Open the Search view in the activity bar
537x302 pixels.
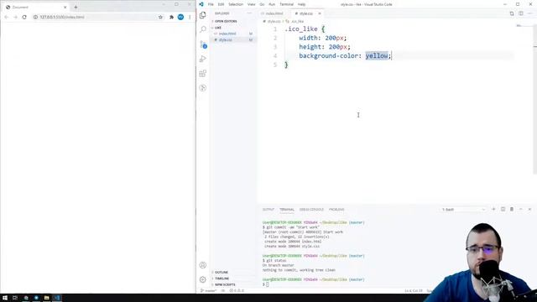tap(203, 29)
